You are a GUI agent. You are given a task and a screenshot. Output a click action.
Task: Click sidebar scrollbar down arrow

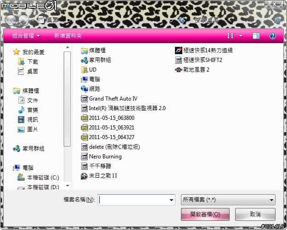(x=68, y=186)
